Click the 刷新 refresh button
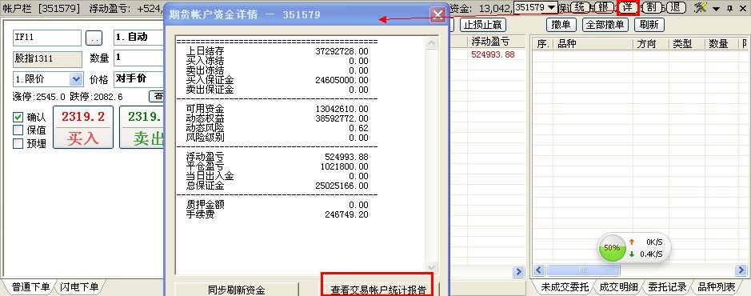 pos(649,25)
